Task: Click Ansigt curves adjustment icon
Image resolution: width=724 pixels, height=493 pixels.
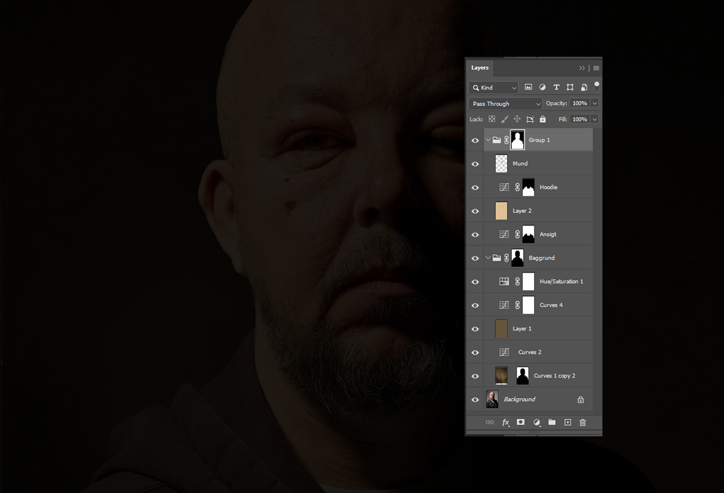Action: click(504, 234)
